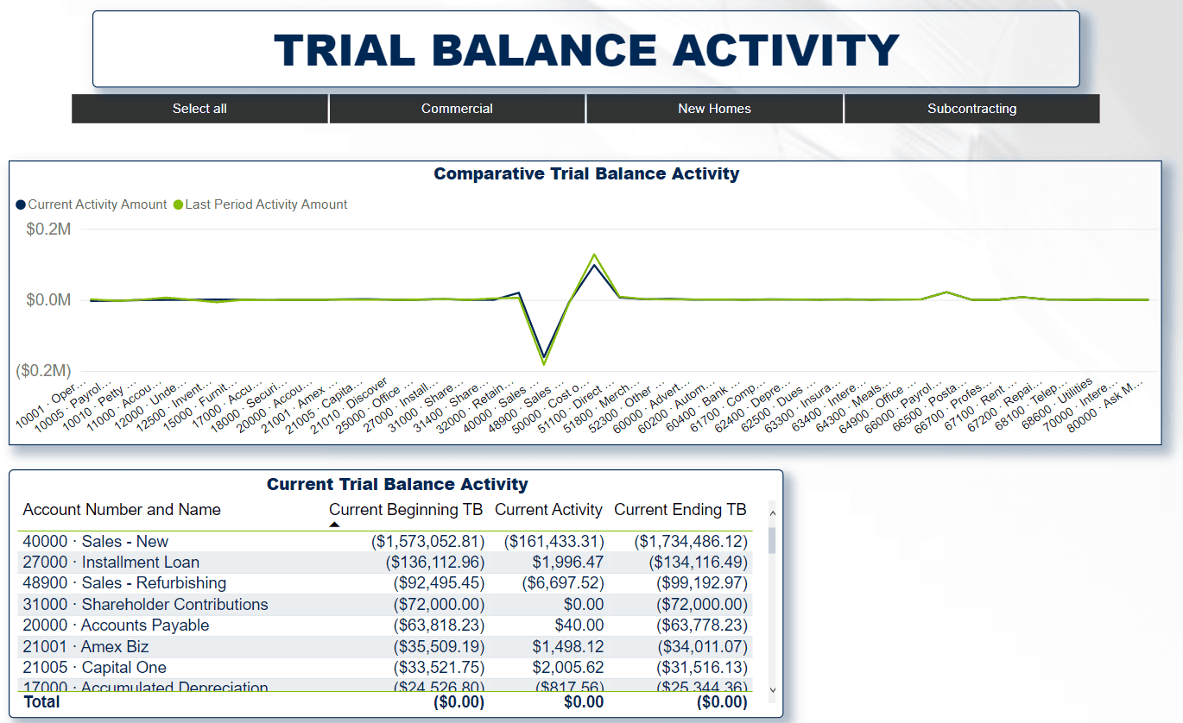Select the 27000 · Installment Loan row
This screenshot has width=1183, height=723.
click(x=385, y=563)
